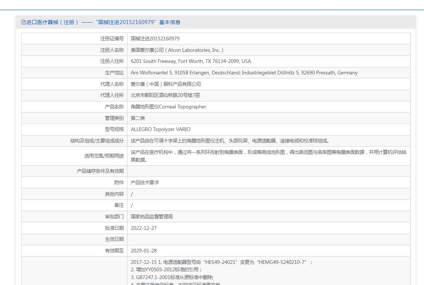This screenshot has width=424, height=285.
Task: Click the label 代理人住所
Action: [112, 95]
